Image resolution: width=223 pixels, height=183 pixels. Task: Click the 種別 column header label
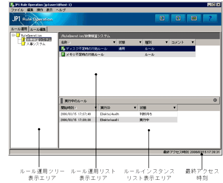coord(148,42)
